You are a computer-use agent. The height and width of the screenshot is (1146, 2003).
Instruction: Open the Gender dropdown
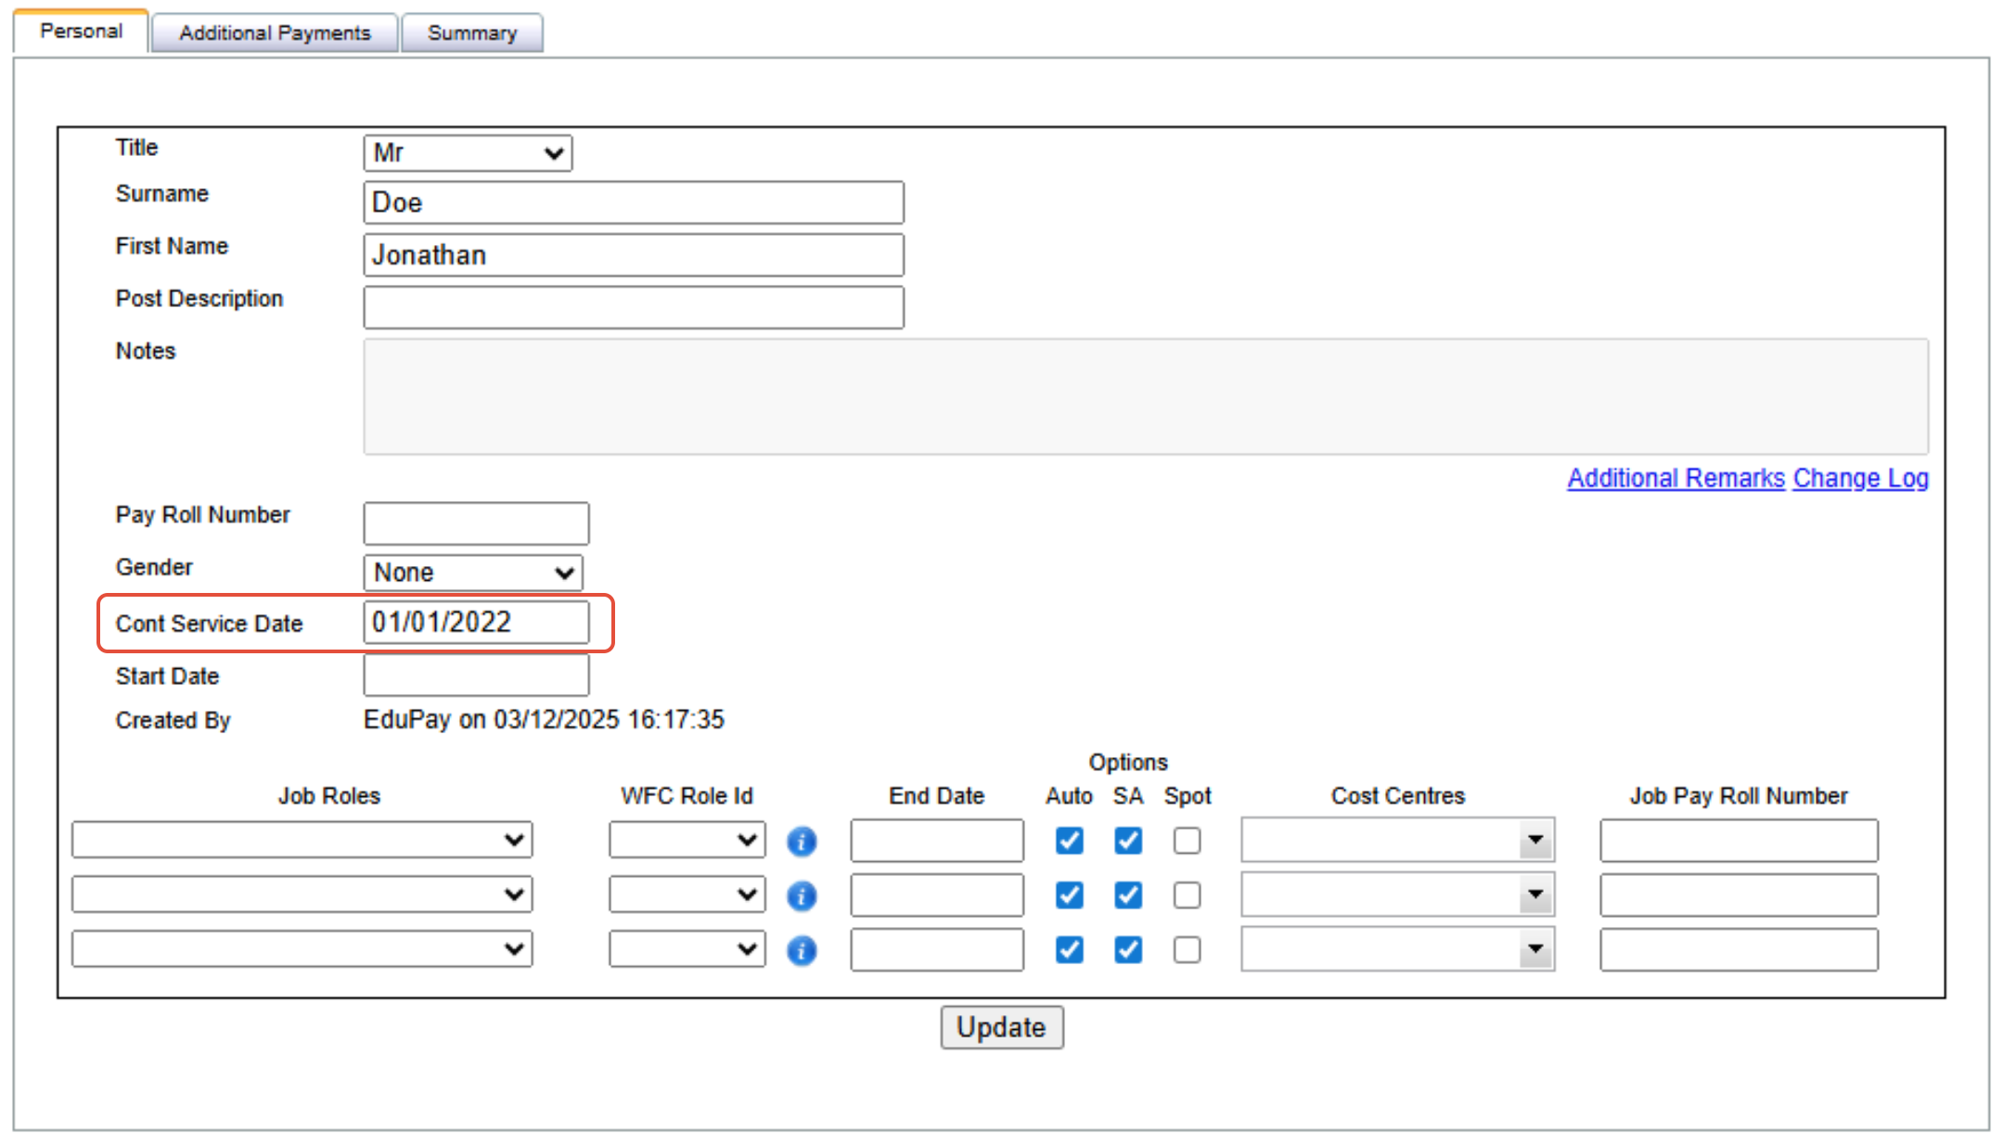click(473, 573)
